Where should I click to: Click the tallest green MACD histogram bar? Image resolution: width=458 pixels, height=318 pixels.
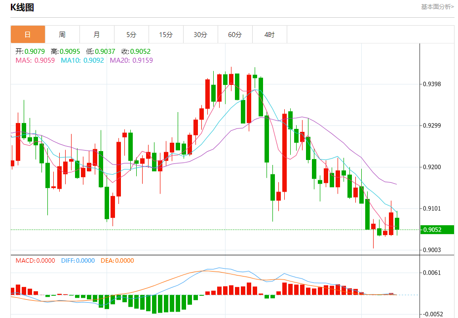point(154,304)
